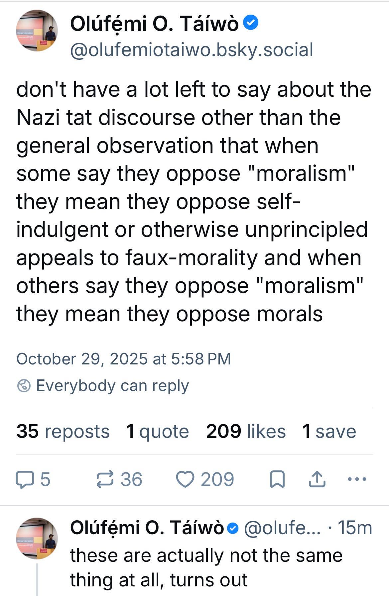Viewport: 389px width, 596px height.
Task: Click the globe icon beside Everybody can reply
Action: tap(24, 386)
